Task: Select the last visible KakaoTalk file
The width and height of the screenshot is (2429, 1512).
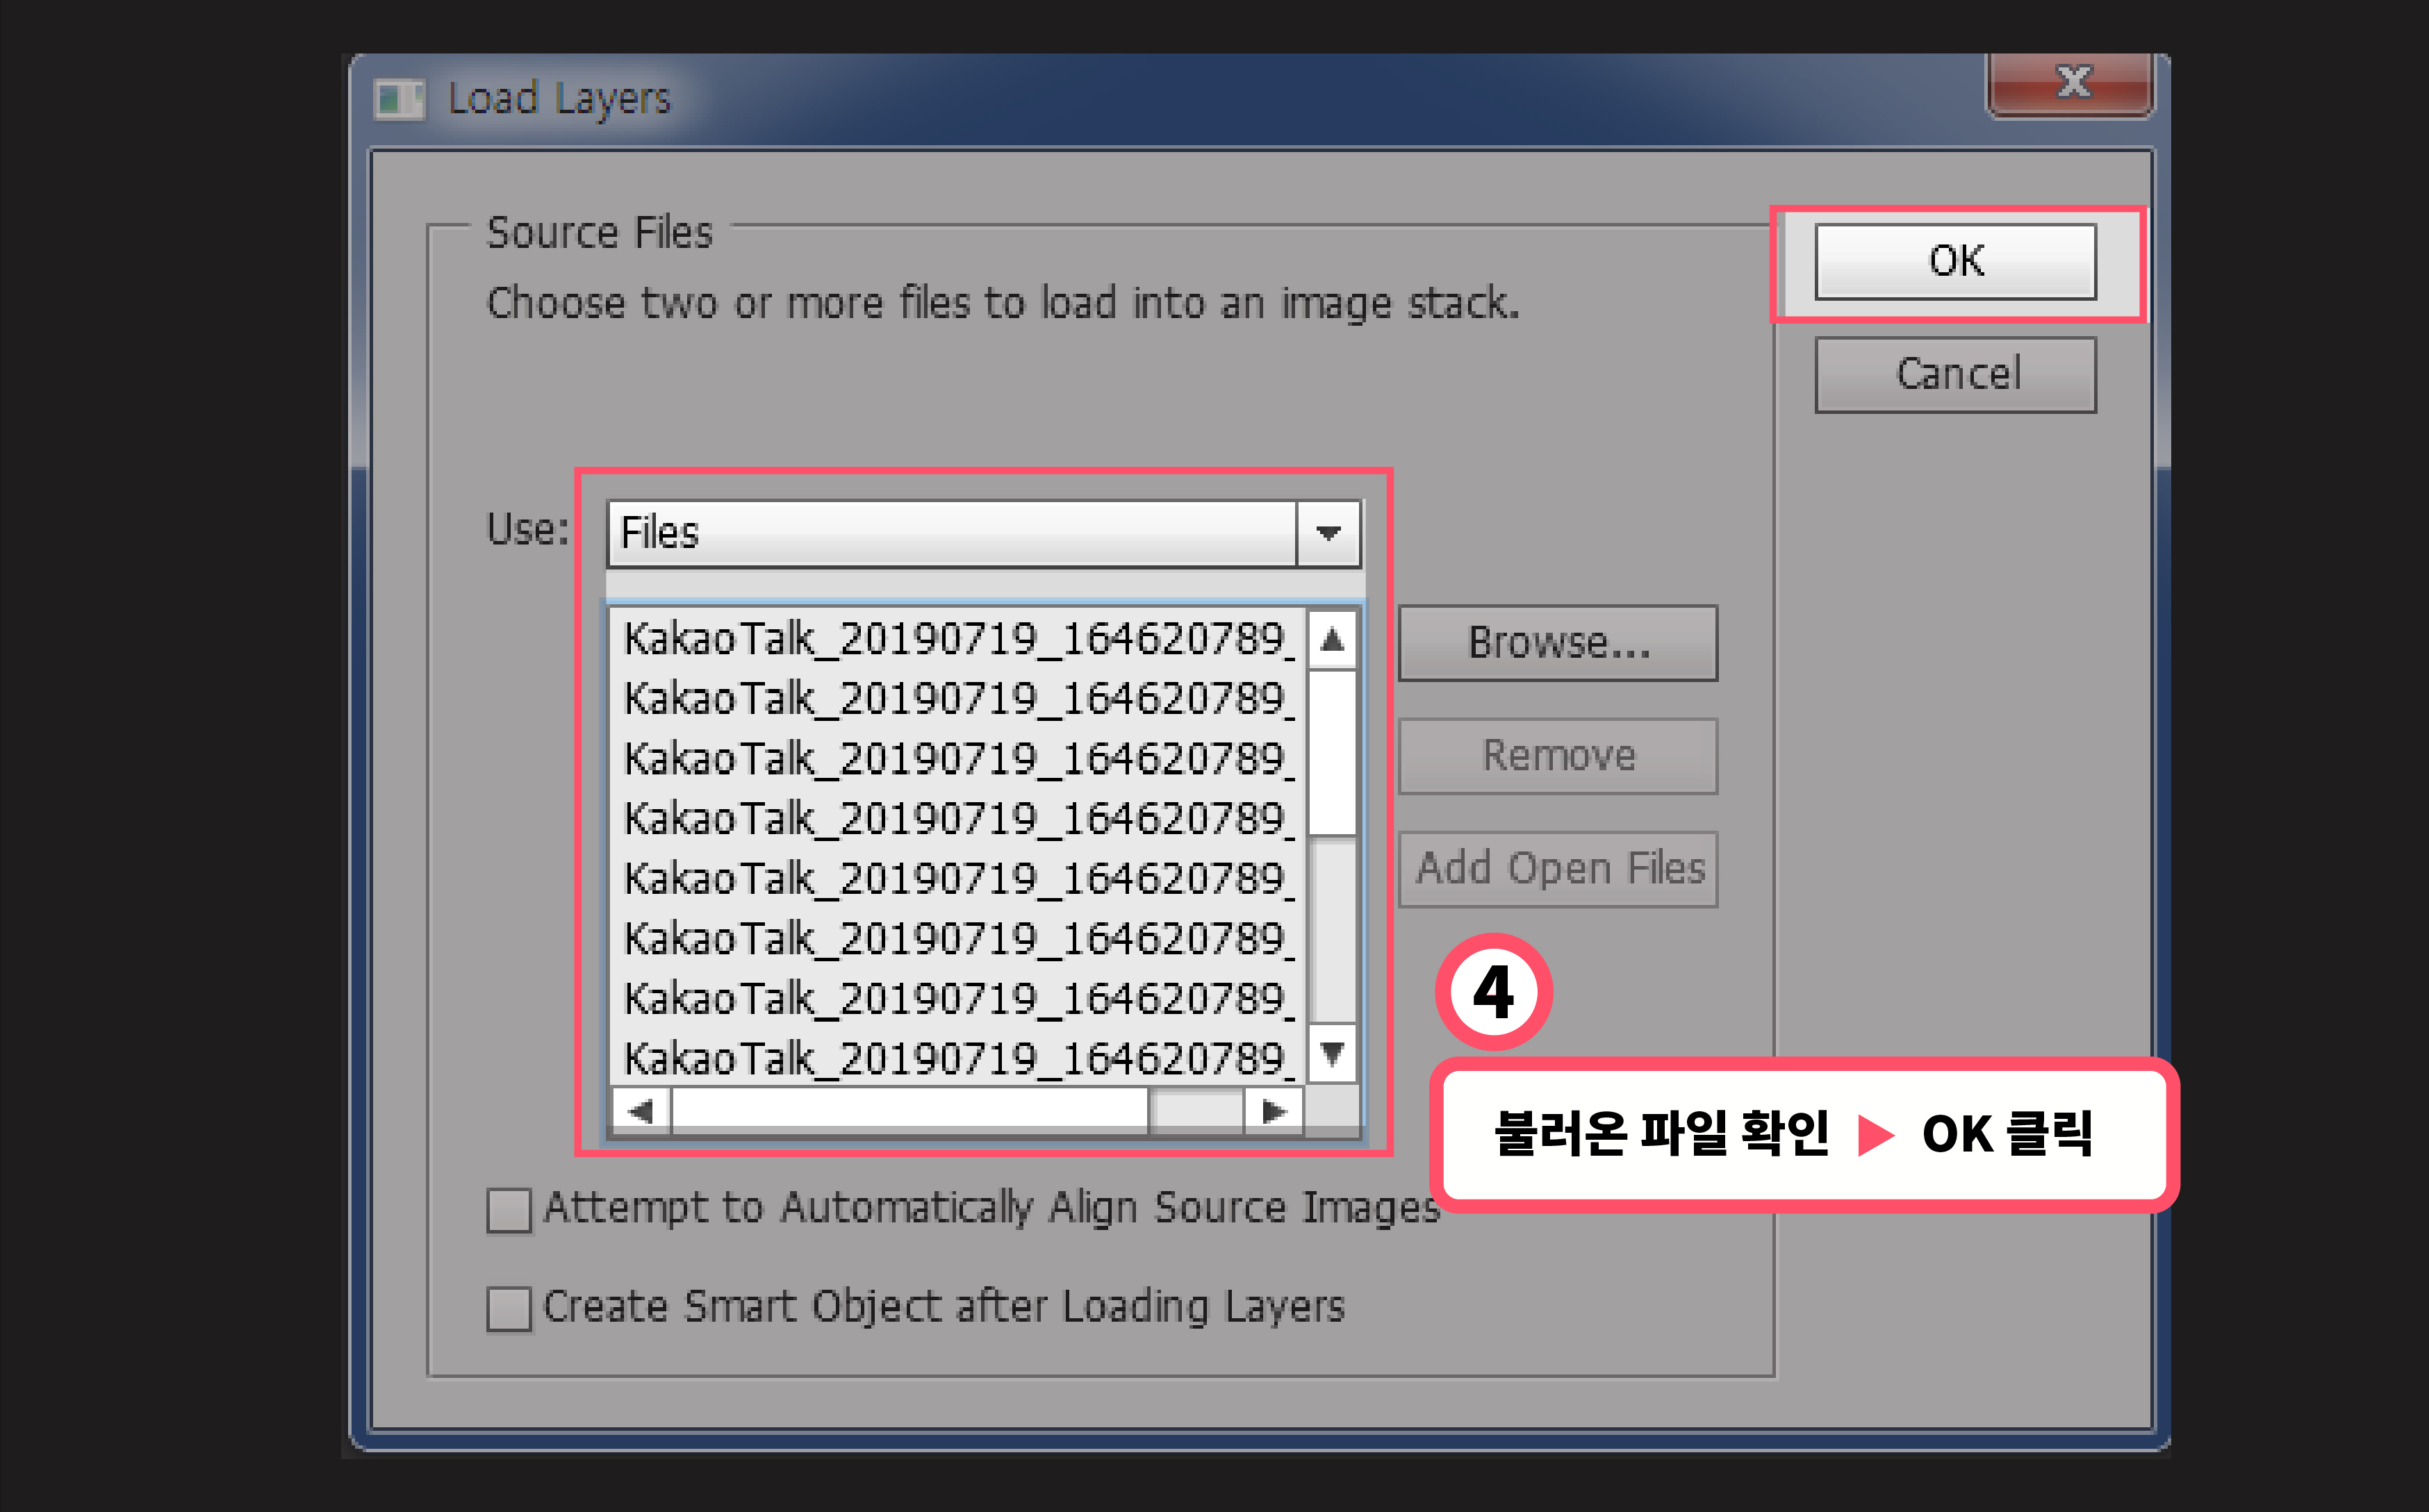Action: point(955,1058)
